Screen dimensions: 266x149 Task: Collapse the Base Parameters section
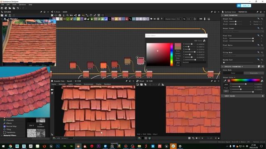click(x=222, y=15)
